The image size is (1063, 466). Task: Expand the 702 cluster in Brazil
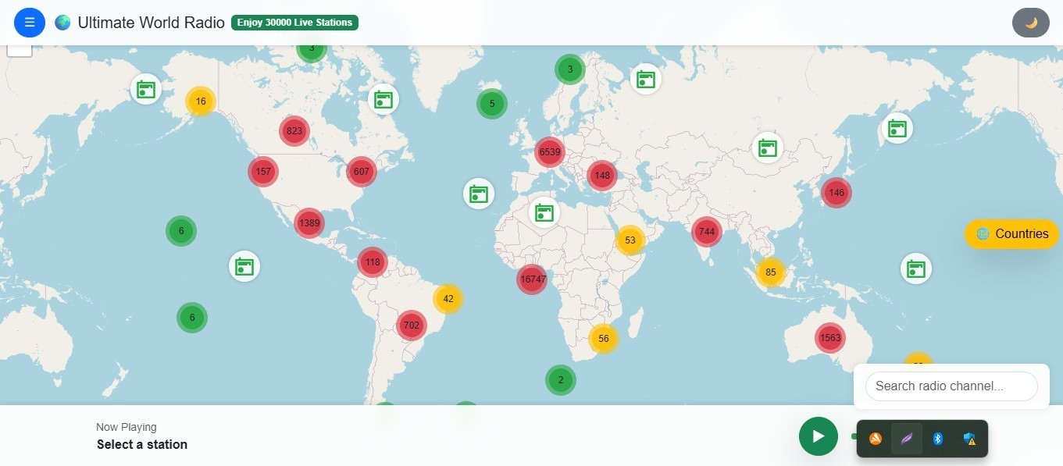(412, 325)
